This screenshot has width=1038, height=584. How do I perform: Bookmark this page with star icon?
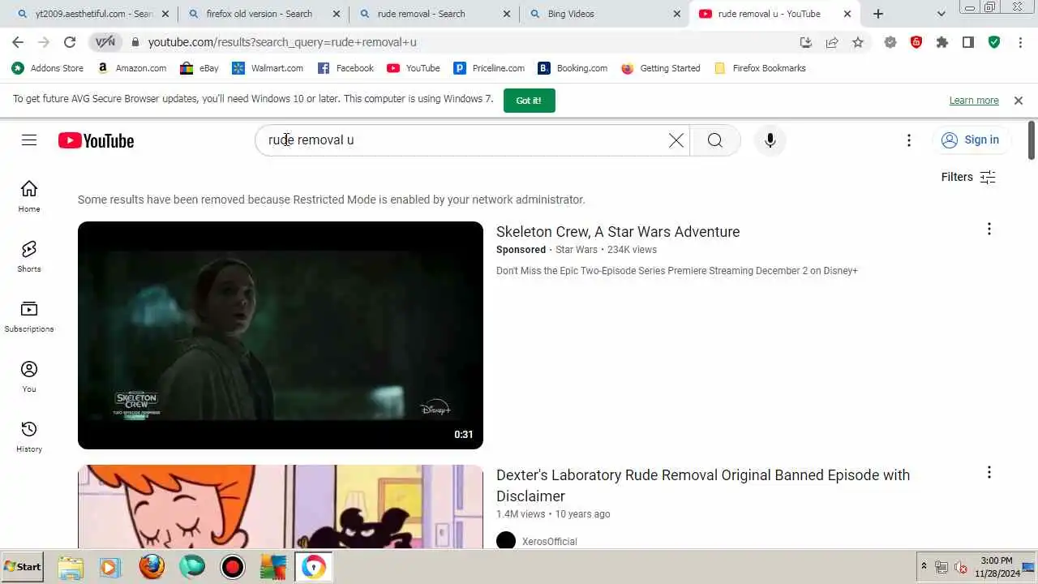click(x=858, y=42)
